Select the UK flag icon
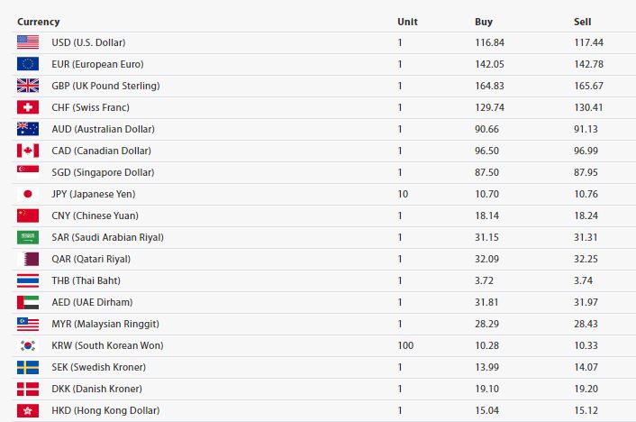This screenshot has height=422, width=636. coord(28,86)
